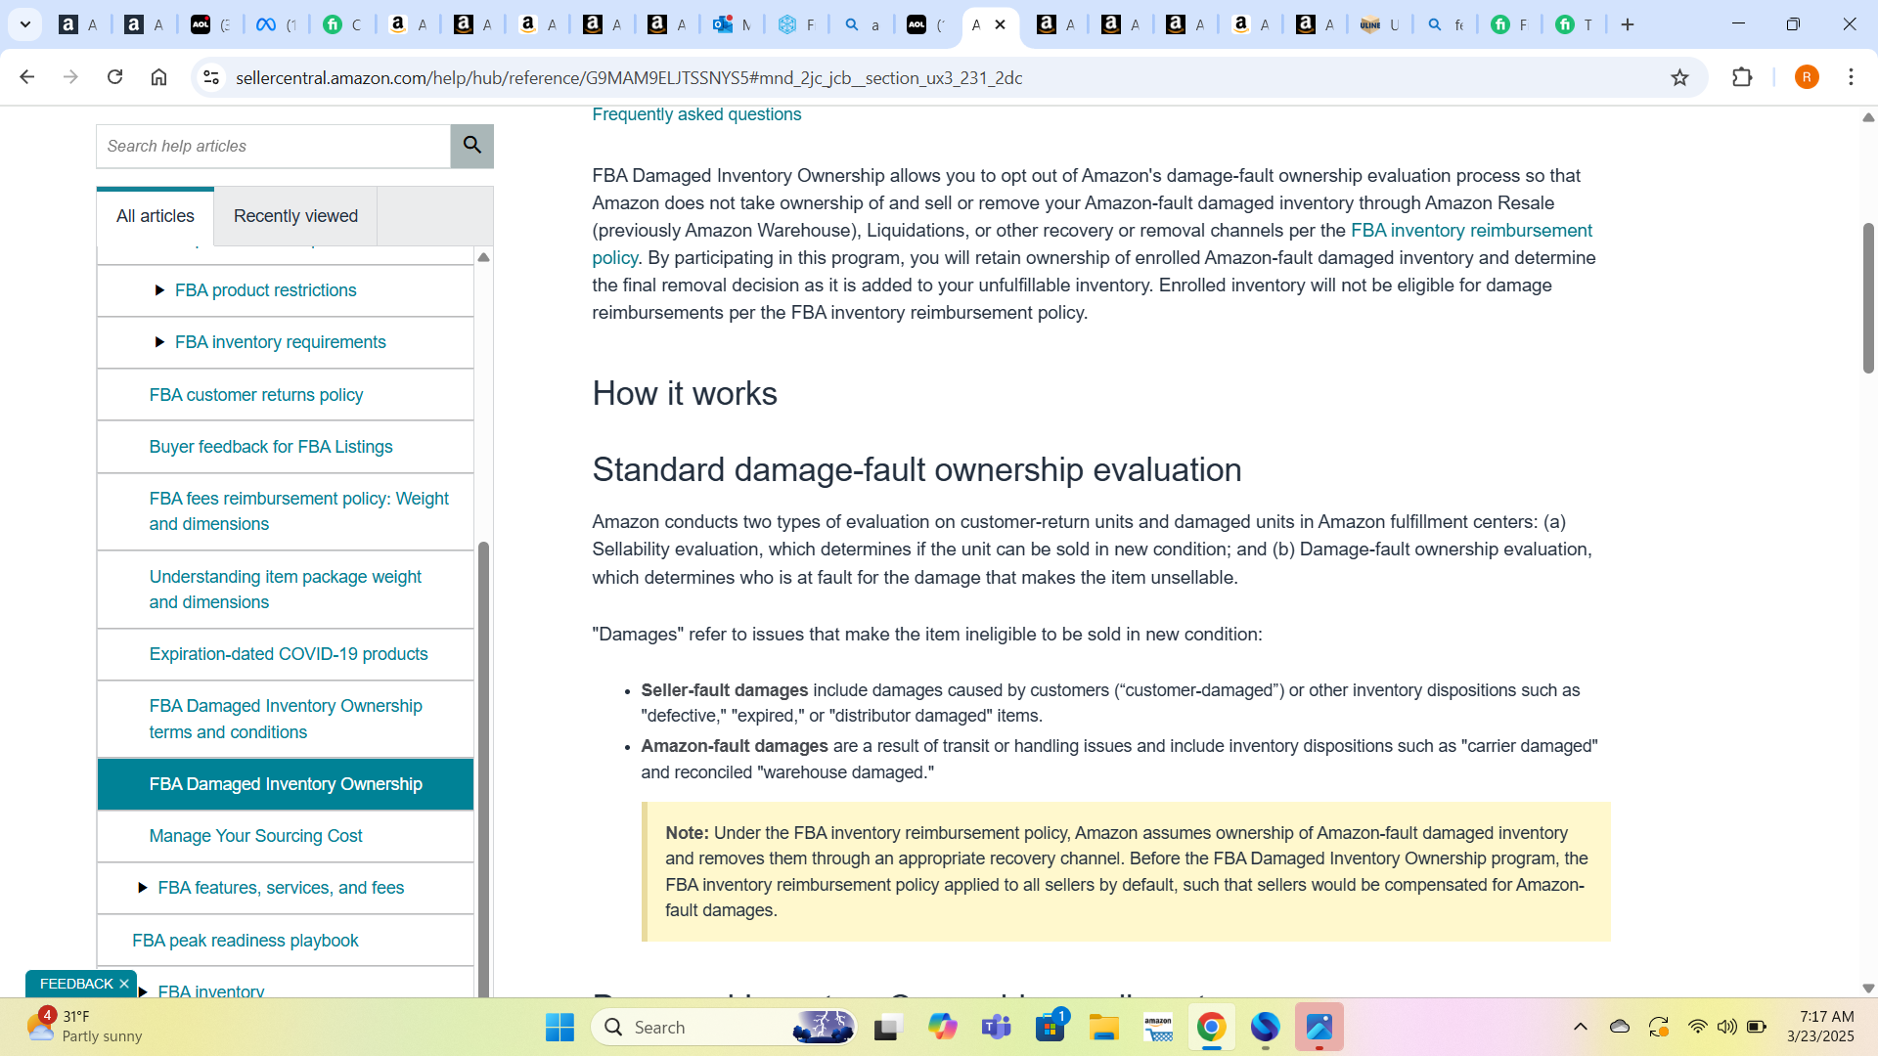Switch to the All articles tab

click(156, 216)
